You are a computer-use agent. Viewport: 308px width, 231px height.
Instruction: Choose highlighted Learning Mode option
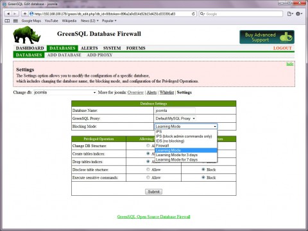tap(186, 150)
